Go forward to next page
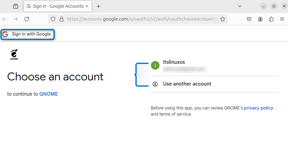 (x=16, y=19)
